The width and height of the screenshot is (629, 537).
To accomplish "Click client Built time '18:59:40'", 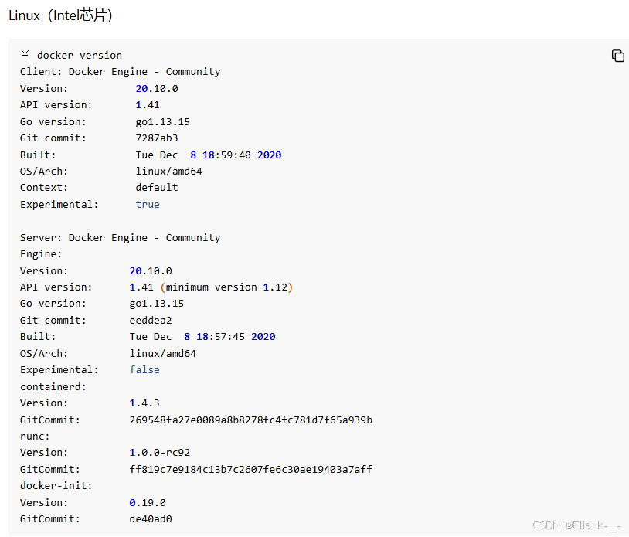I will (x=226, y=155).
